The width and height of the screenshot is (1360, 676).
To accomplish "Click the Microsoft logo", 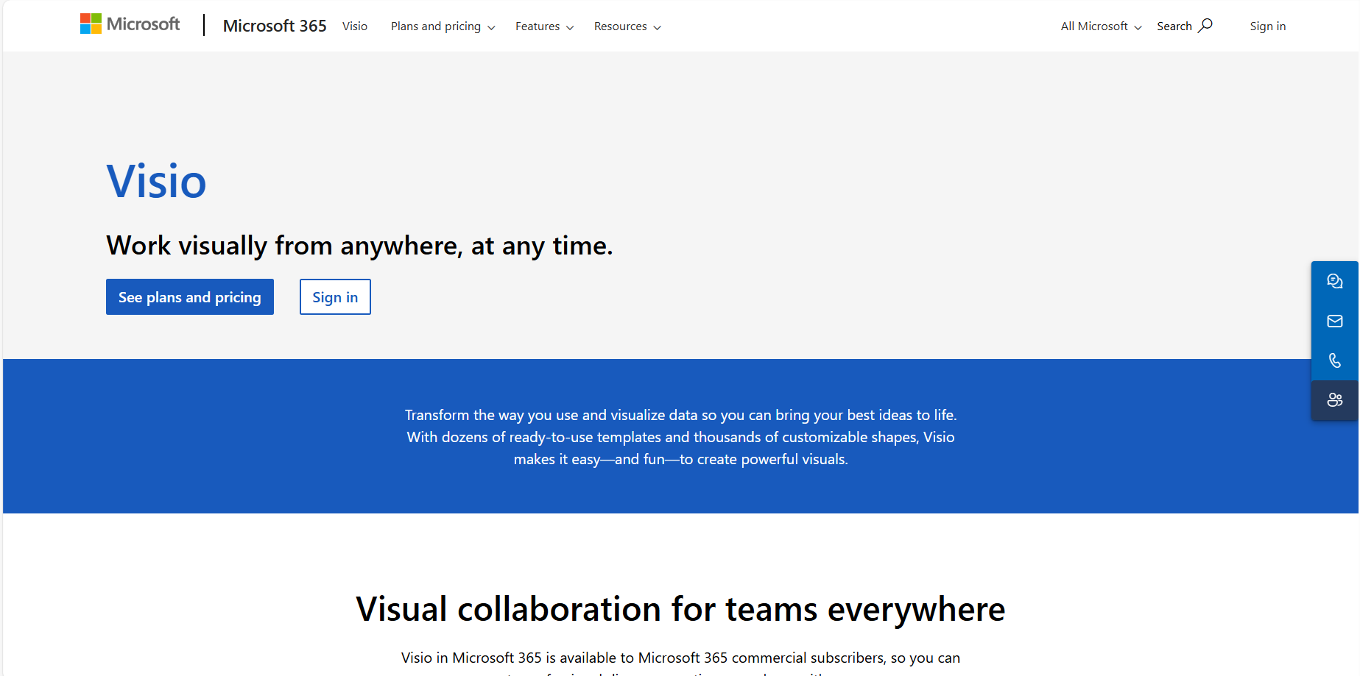I will 130,24.
